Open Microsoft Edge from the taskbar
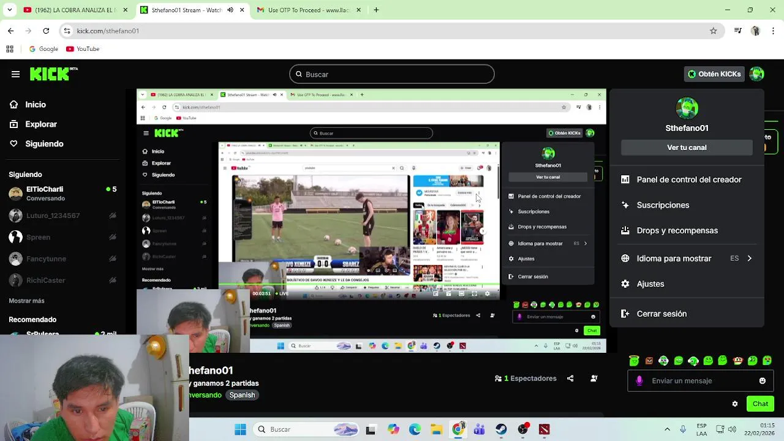Screen dimensions: 784x441 point(415,429)
